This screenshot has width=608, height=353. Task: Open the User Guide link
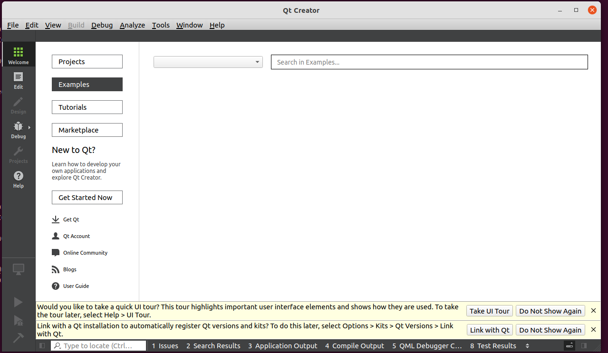tap(76, 286)
